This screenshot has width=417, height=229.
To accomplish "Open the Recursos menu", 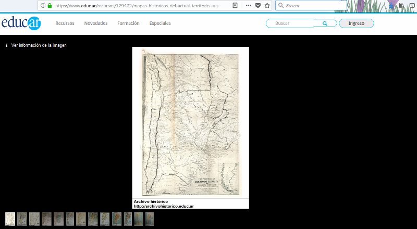I will click(65, 23).
